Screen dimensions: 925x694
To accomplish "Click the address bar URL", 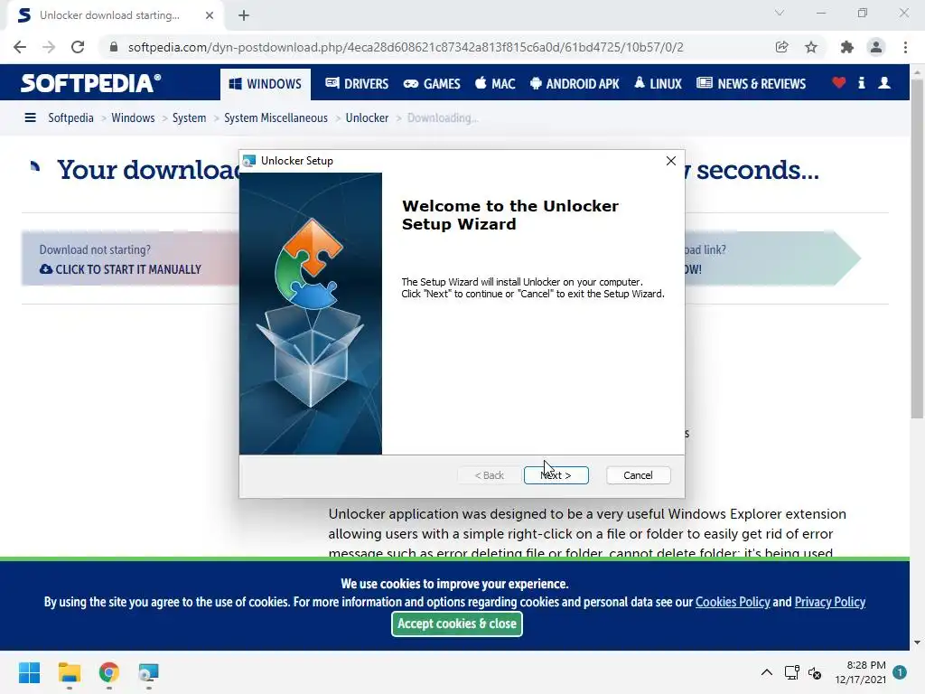I will pos(406,47).
